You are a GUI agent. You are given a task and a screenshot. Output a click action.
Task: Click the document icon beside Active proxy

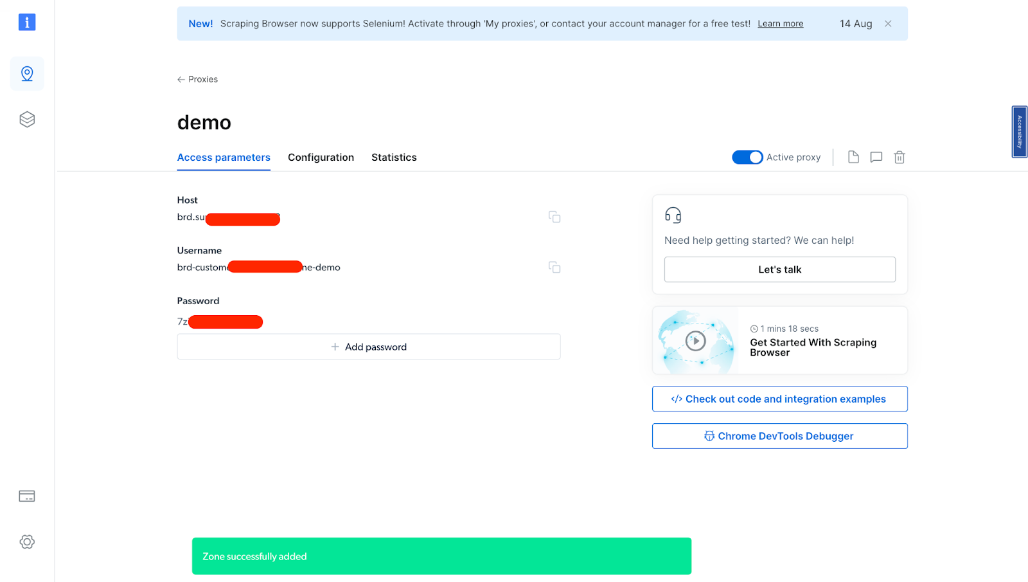pos(853,157)
